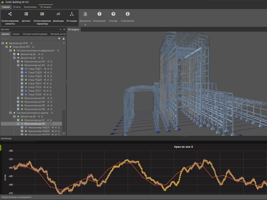267x200 pixels.
Task: Open the Помощь question mark icon
Action: click(113, 14)
